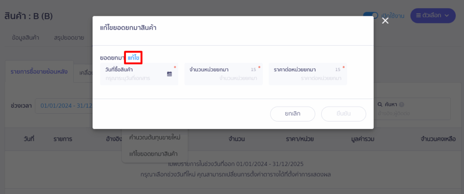Toggle the เปิดใช้งาน switch
The width and height of the screenshot is (464, 194).
pyautogui.click(x=371, y=16)
